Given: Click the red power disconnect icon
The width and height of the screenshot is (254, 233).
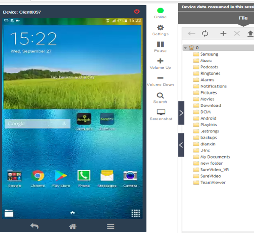Looking at the screenshot, I should pyautogui.click(x=137, y=11).
